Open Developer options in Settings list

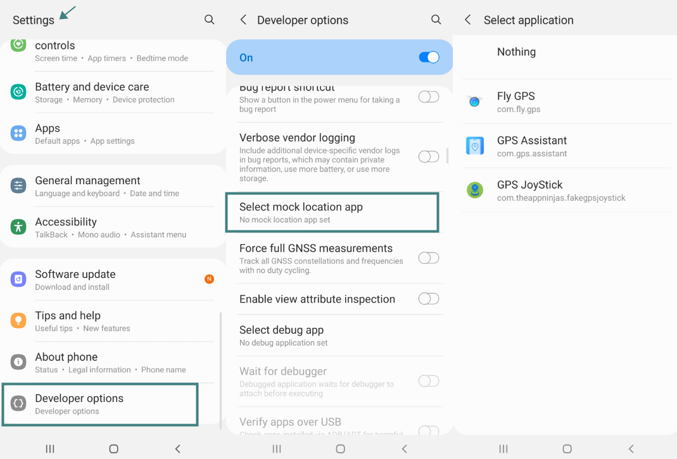point(100,404)
